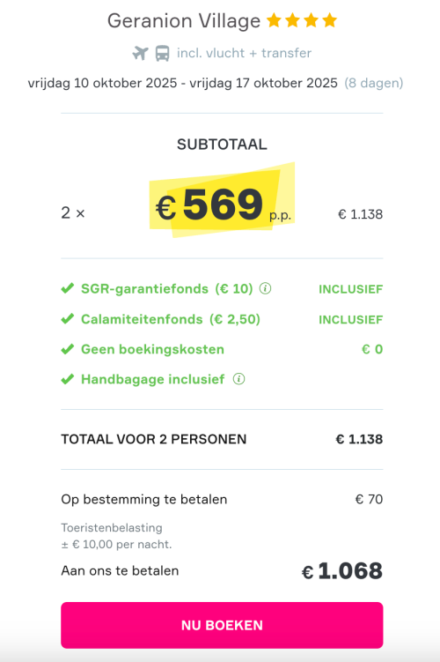Click the Aan ons te betalen amount € 1.068
Viewport: 440px width, 662px height.
pos(342,571)
